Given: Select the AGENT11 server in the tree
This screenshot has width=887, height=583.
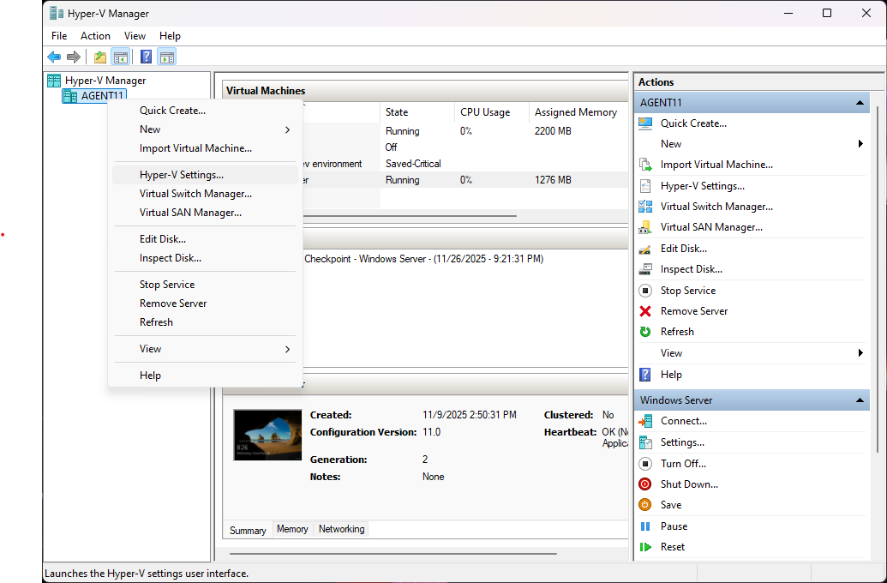Looking at the screenshot, I should point(102,96).
